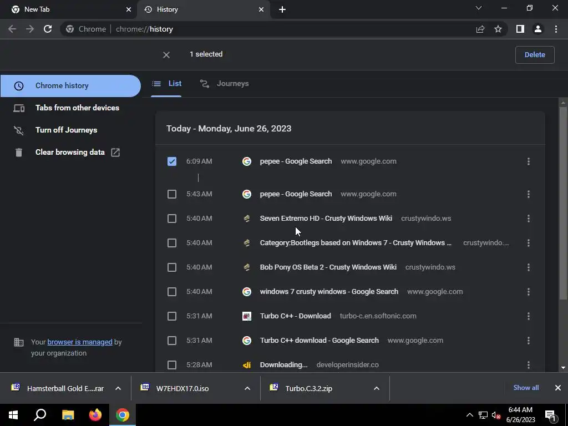Go back using the back arrow
The image size is (568, 426).
tap(12, 29)
